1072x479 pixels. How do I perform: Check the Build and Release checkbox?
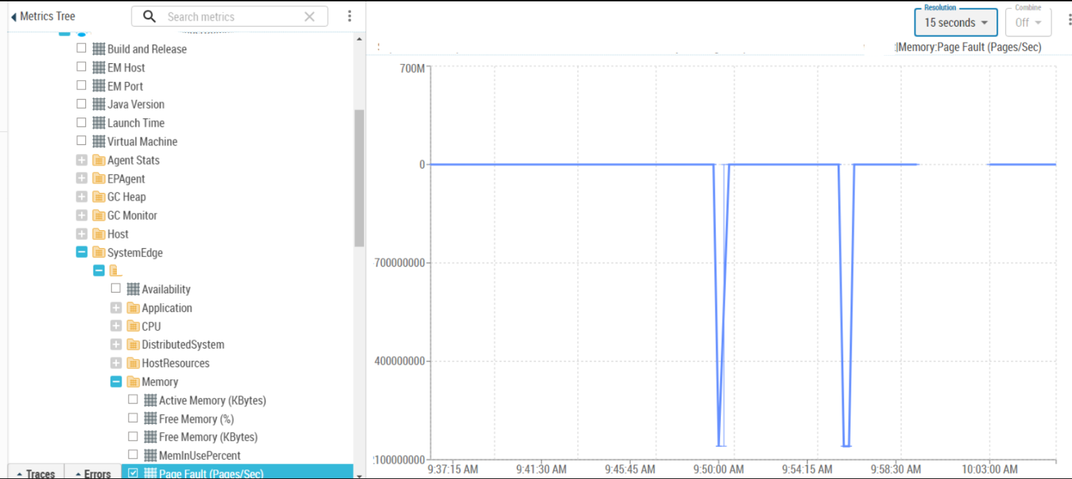(81, 48)
